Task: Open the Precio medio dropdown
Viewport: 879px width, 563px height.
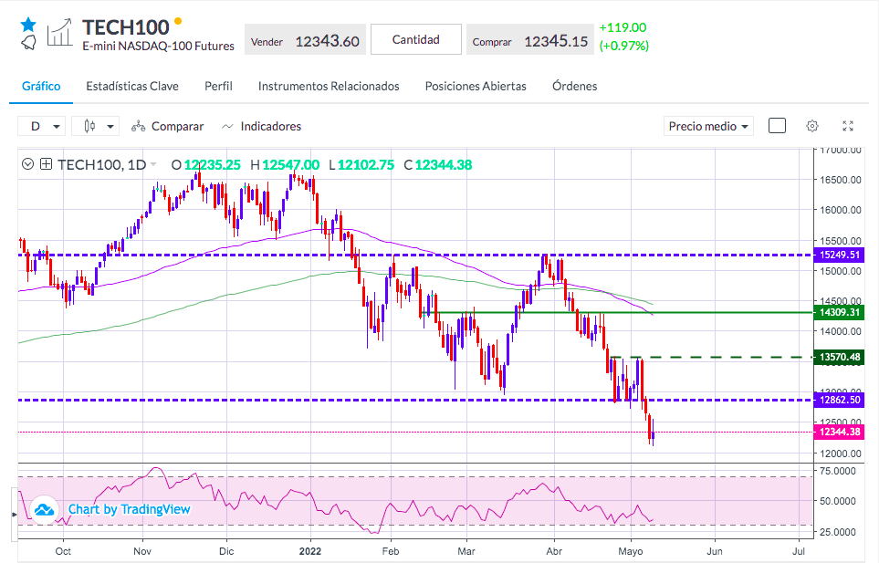Action: (708, 126)
